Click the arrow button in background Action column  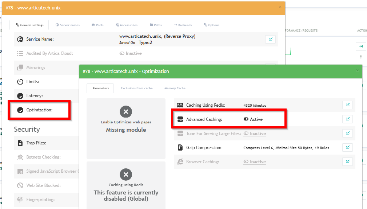(x=361, y=46)
